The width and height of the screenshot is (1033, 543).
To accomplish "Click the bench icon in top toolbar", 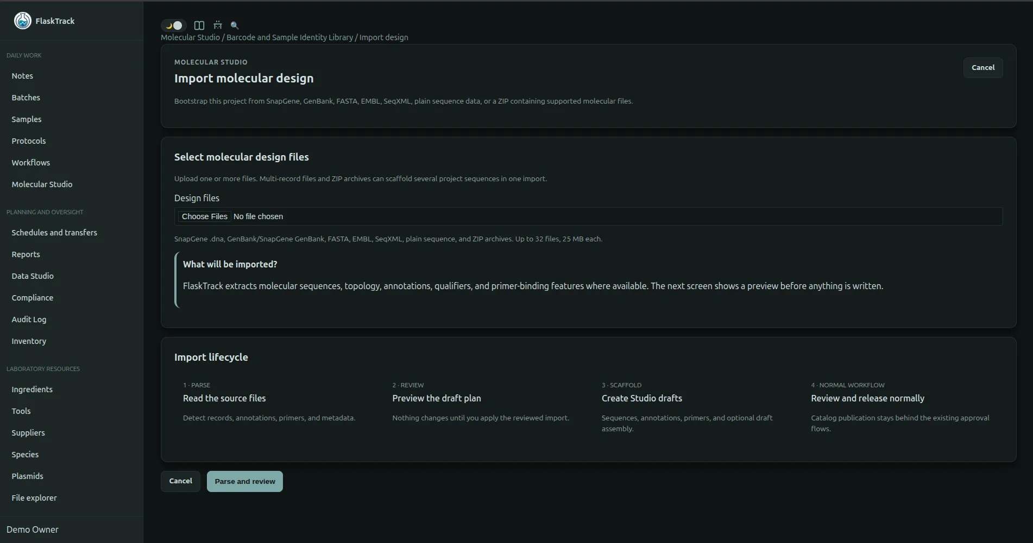I will [218, 25].
